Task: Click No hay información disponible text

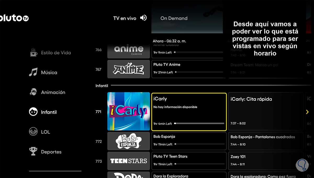Action: (x=175, y=107)
